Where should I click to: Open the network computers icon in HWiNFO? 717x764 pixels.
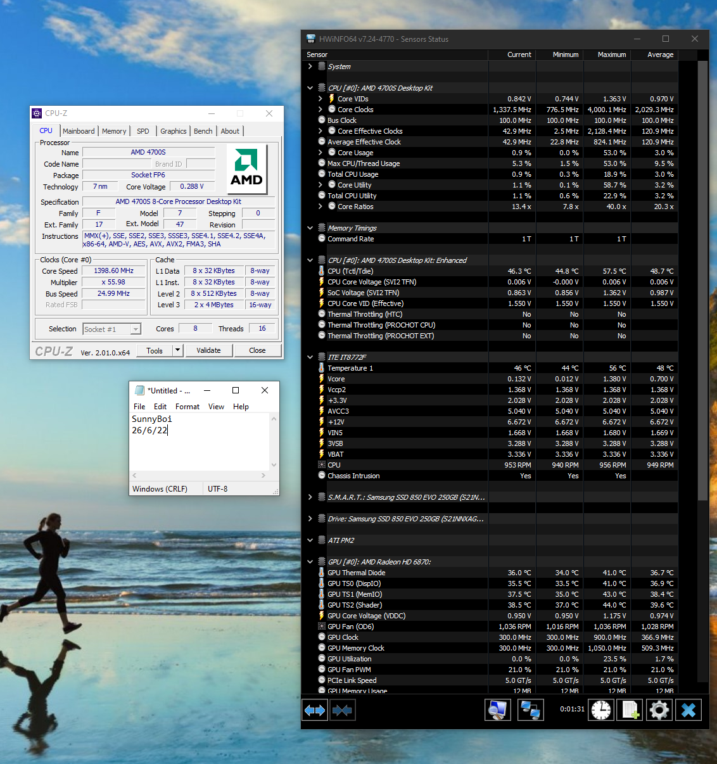click(530, 710)
